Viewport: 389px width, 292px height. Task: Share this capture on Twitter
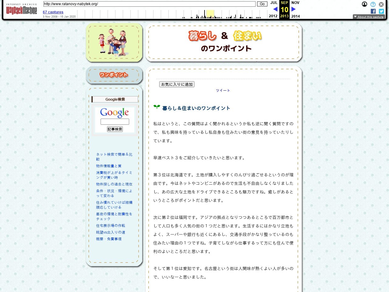[381, 11]
